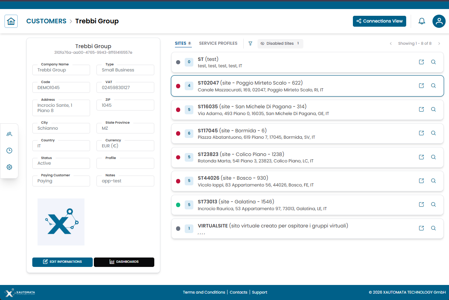This screenshot has height=300, width=449.
Task: Open the settings gear sidebar icon
Action: (x=9, y=167)
